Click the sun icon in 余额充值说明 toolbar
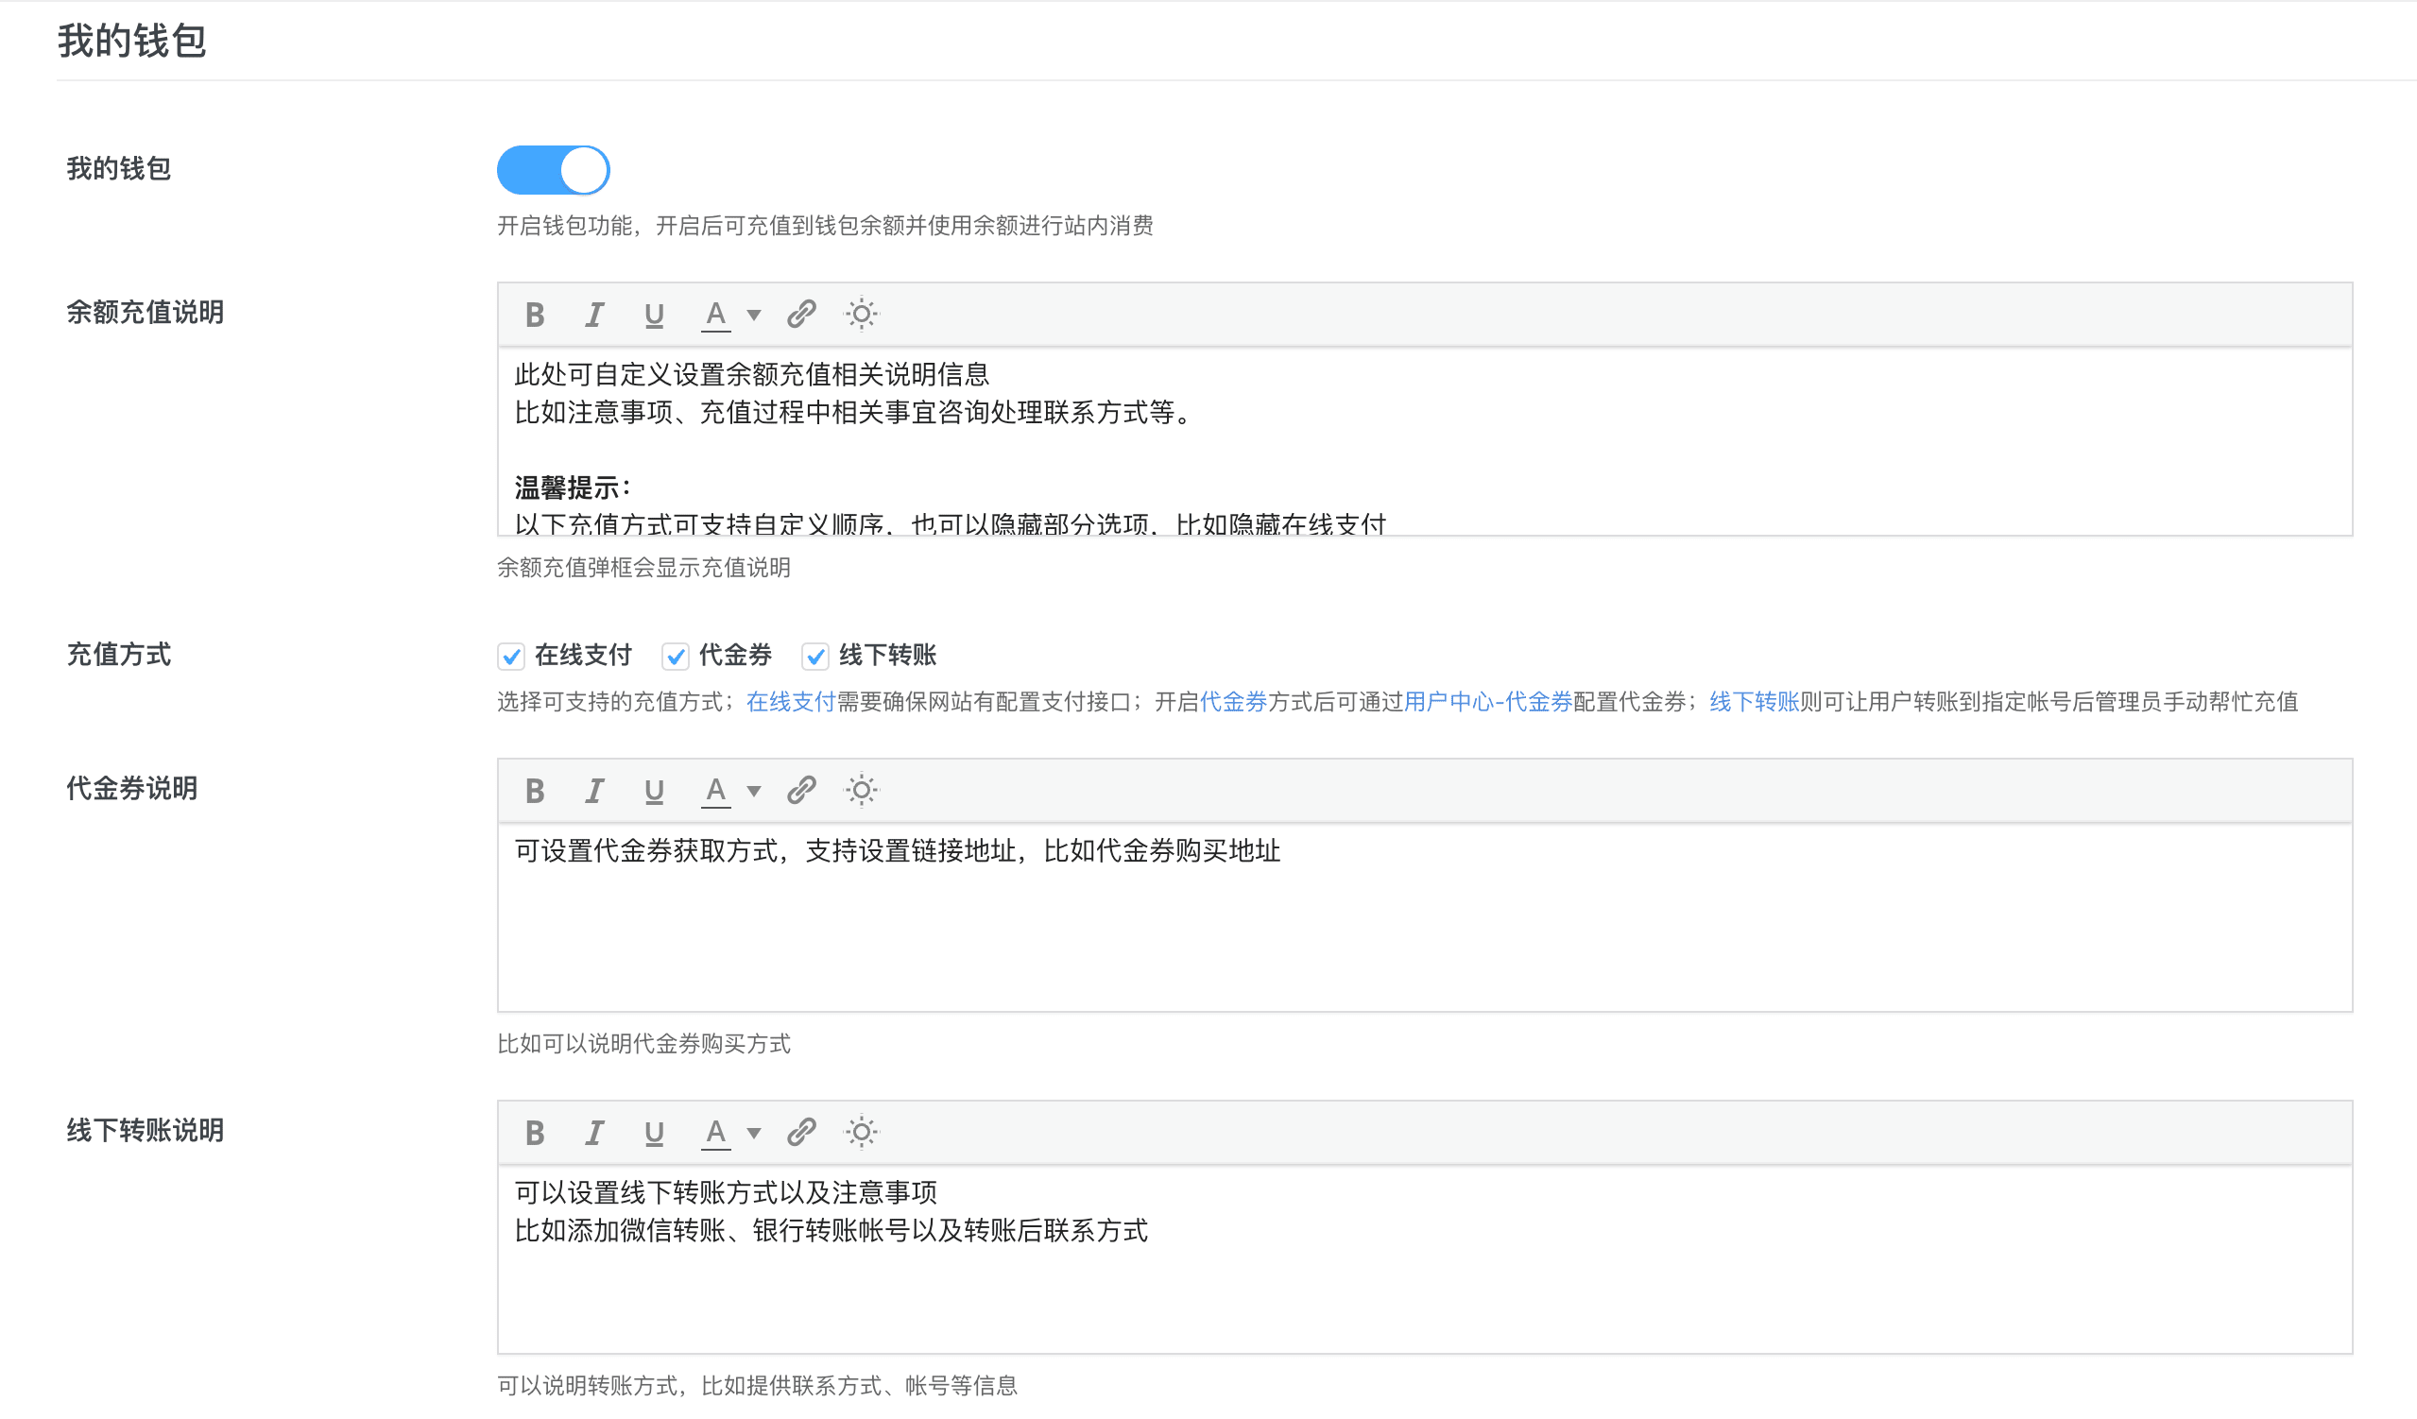Image resolution: width=2417 pixels, height=1419 pixels. point(862,315)
